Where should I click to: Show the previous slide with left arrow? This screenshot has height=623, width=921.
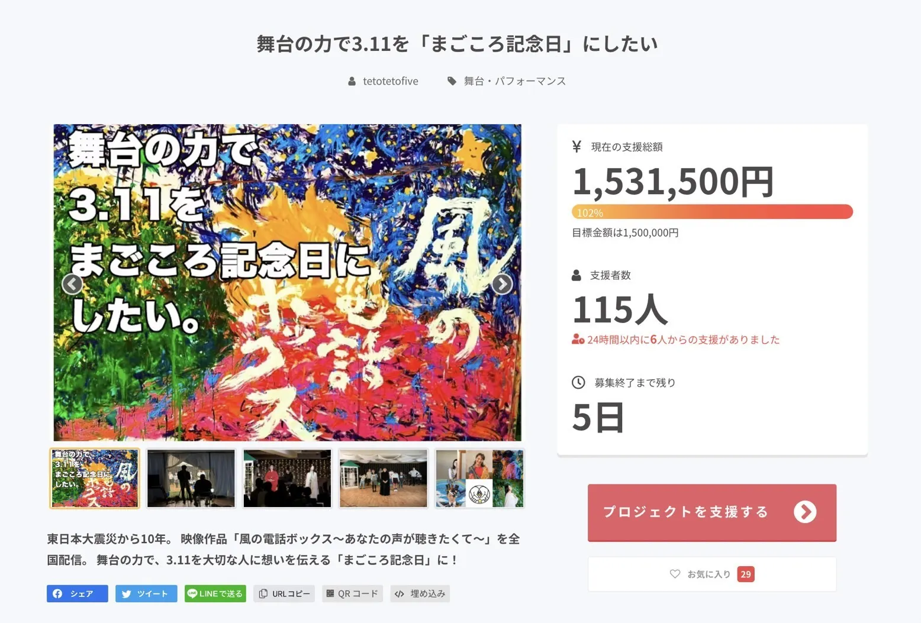coord(72,284)
